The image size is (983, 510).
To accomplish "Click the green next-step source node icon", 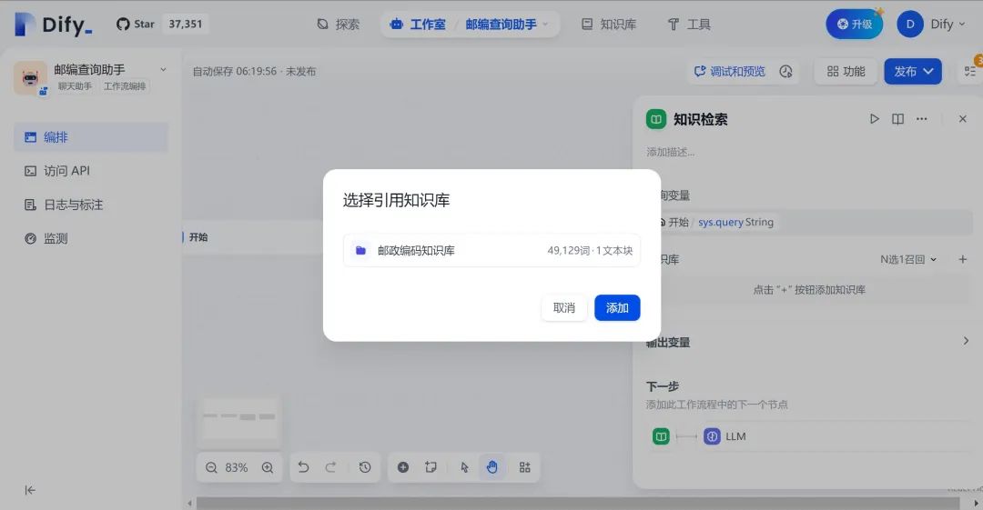I will (x=661, y=436).
